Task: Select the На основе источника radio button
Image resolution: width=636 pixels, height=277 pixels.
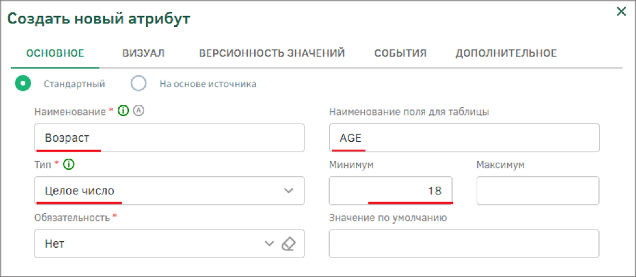Action: (139, 84)
